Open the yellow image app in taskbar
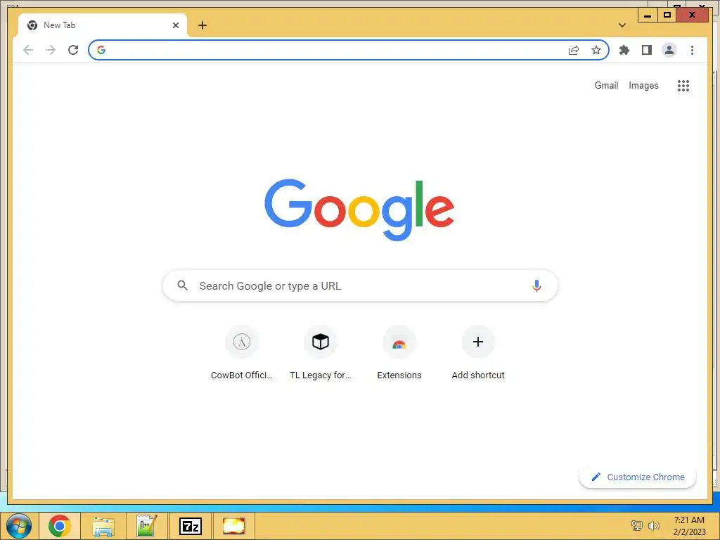Viewport: 720px width, 540px height. [233, 526]
